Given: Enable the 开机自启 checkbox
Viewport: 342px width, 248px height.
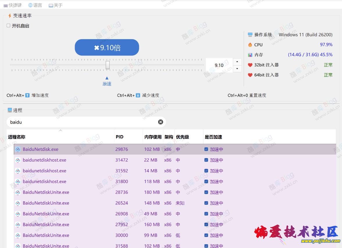Looking at the screenshot, I should pyautogui.click(x=8, y=26).
